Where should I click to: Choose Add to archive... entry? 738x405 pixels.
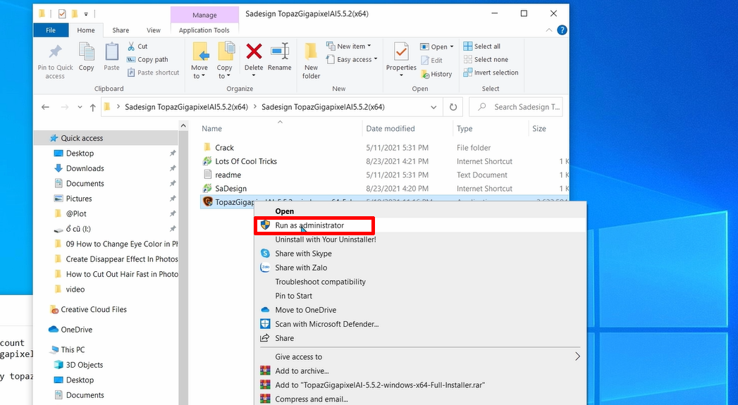302,371
